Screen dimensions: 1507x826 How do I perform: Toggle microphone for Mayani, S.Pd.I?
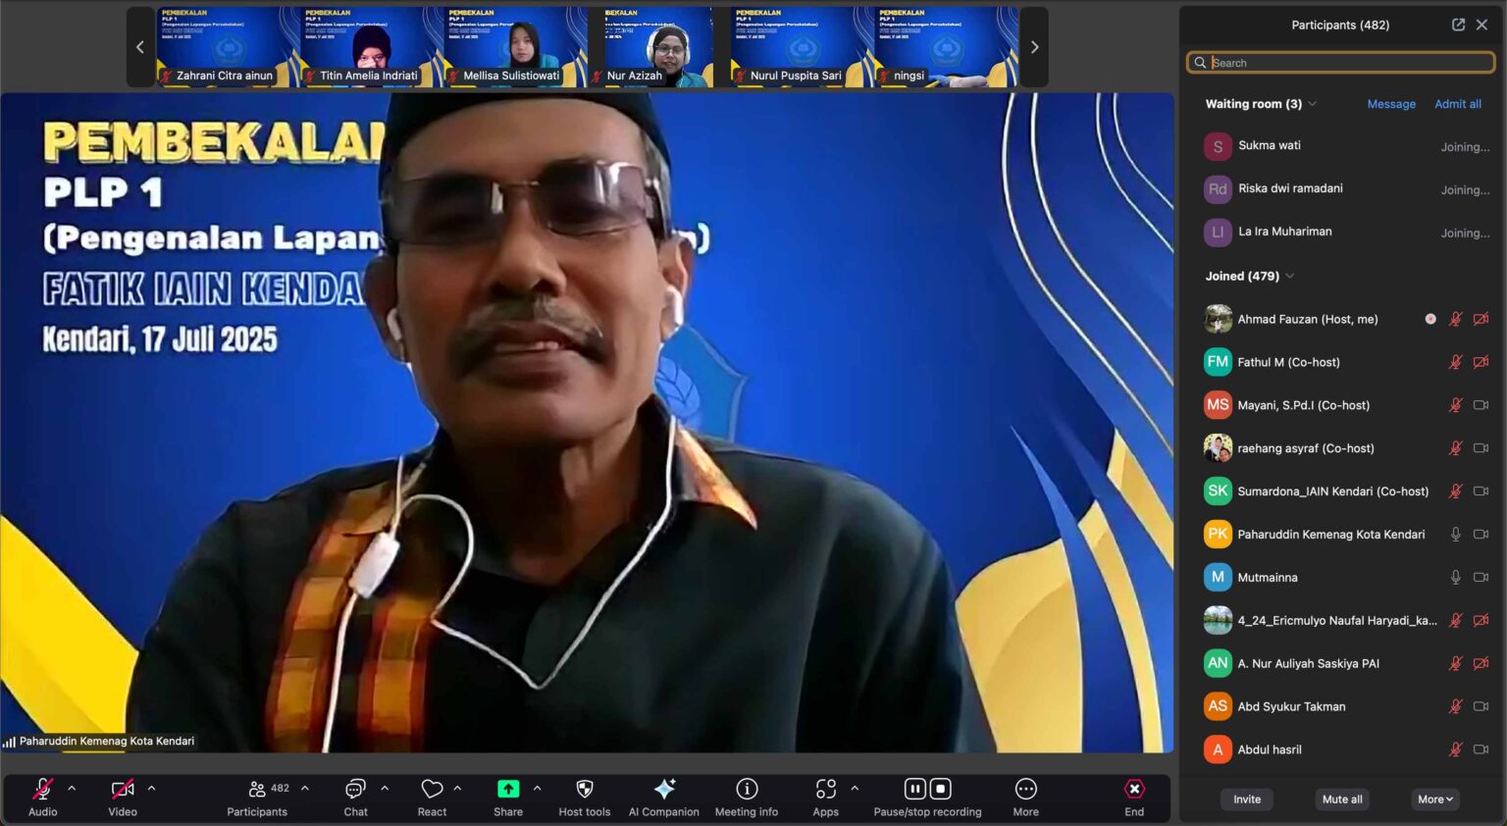(x=1456, y=405)
